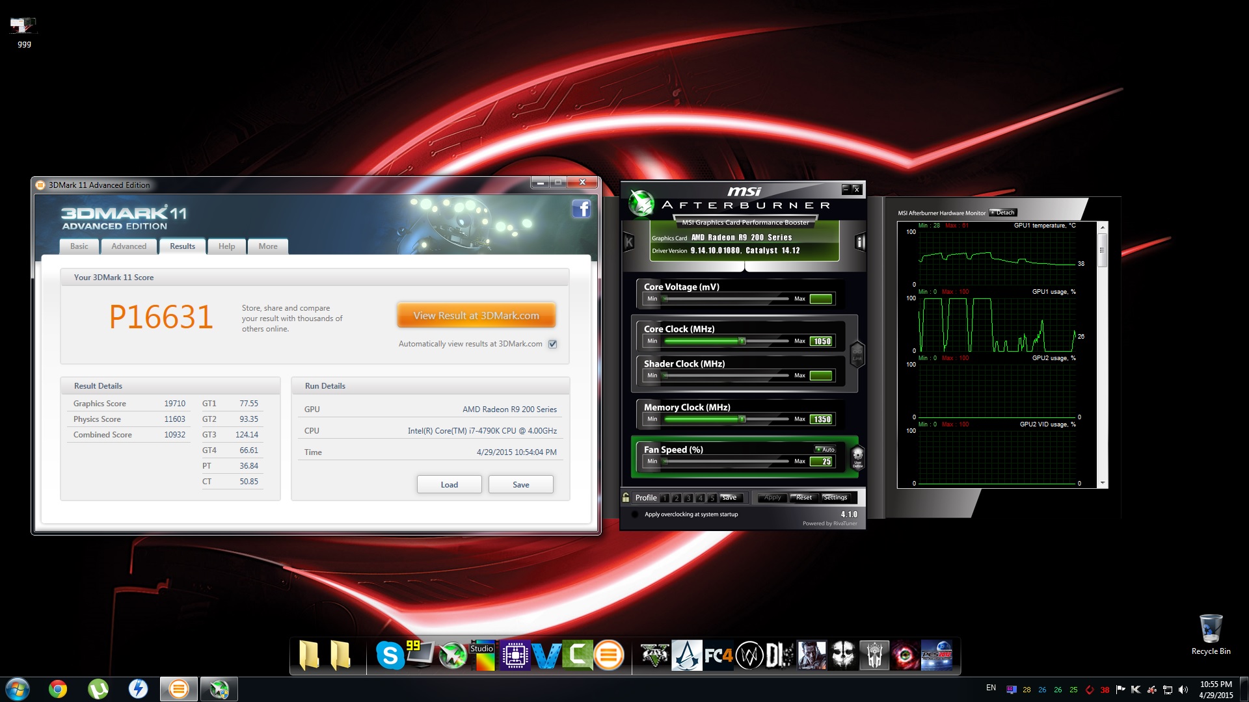Click the EN language indicator in taskbar
This screenshot has height=702, width=1249.
991,688
